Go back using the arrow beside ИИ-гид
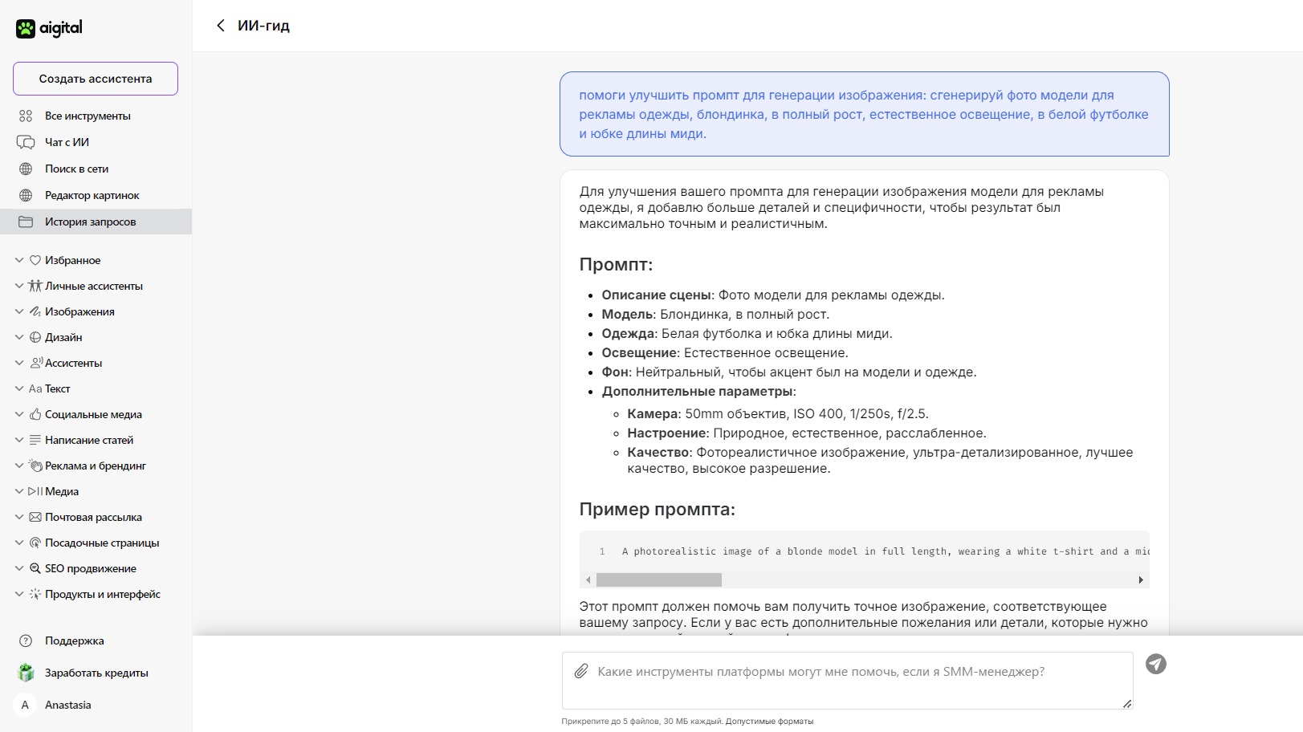 [221, 26]
